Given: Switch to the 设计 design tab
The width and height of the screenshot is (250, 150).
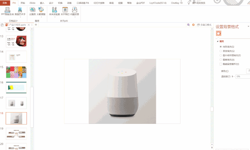Looking at the screenshot, I should (51, 3).
